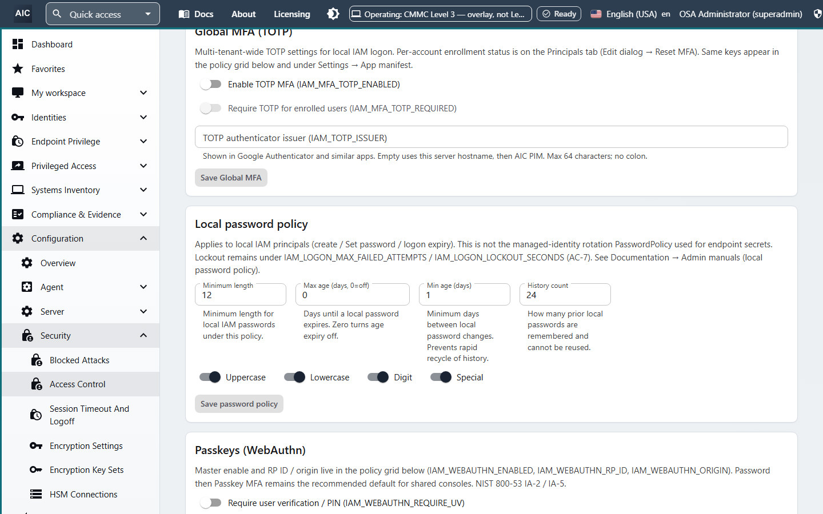Switch off the Digit requirement toggle
This screenshot has width=823, height=514.
378,377
